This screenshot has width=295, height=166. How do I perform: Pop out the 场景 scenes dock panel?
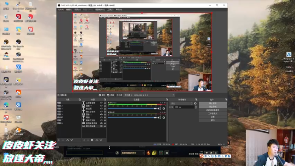80,100
